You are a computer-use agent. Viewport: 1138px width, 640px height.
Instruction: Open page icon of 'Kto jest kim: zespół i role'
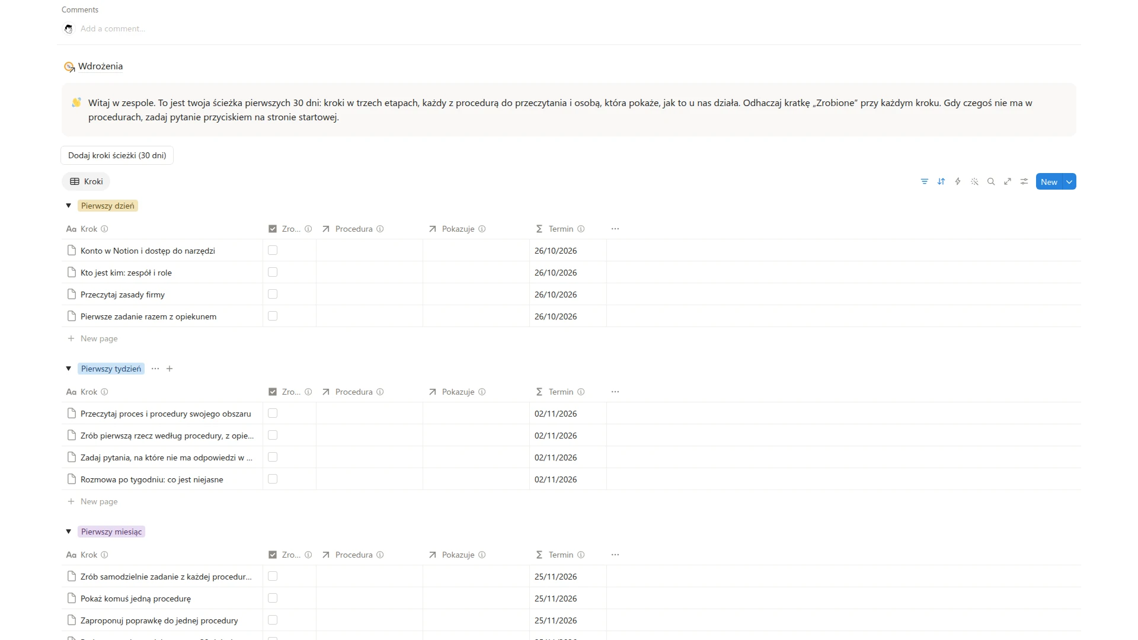(72, 273)
